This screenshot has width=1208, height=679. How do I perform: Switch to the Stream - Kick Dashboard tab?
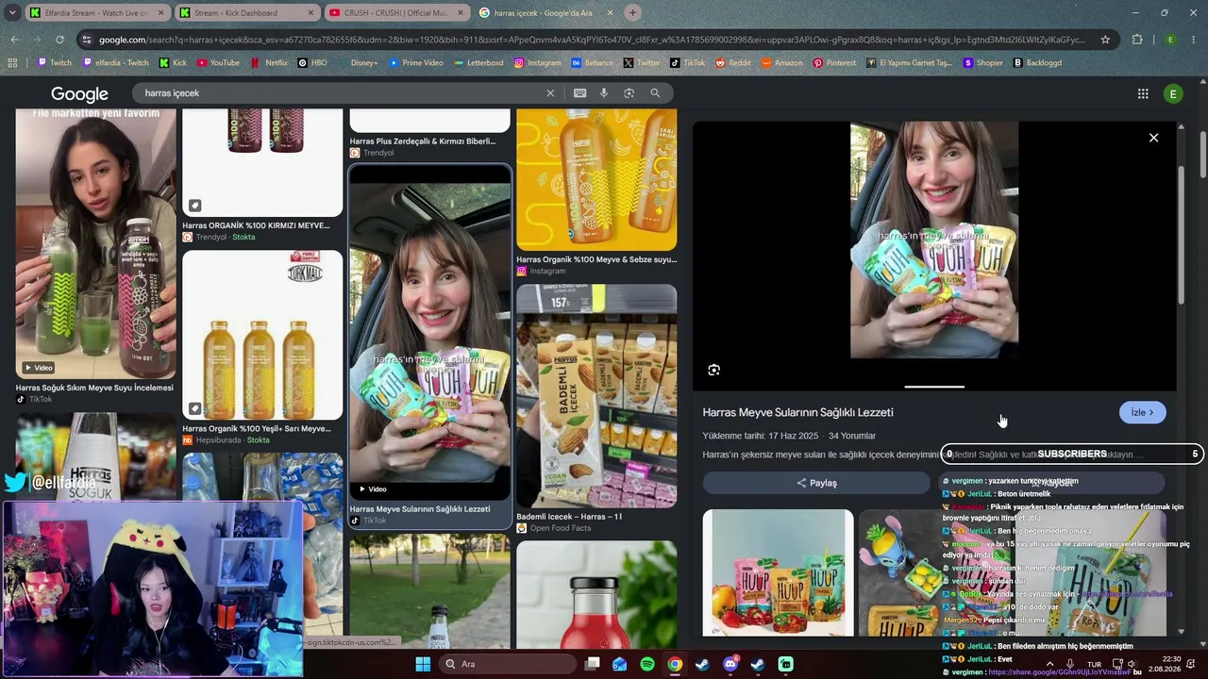pyautogui.click(x=246, y=13)
